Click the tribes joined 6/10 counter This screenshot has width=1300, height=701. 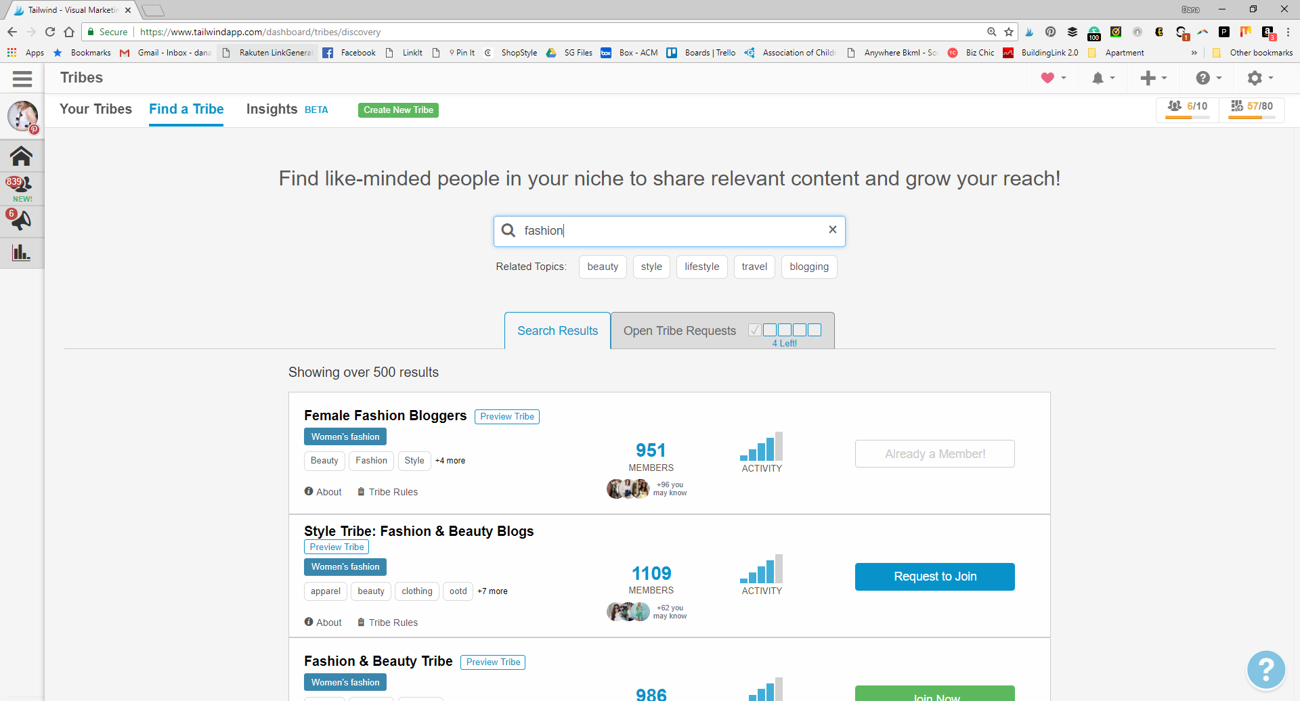click(1188, 109)
